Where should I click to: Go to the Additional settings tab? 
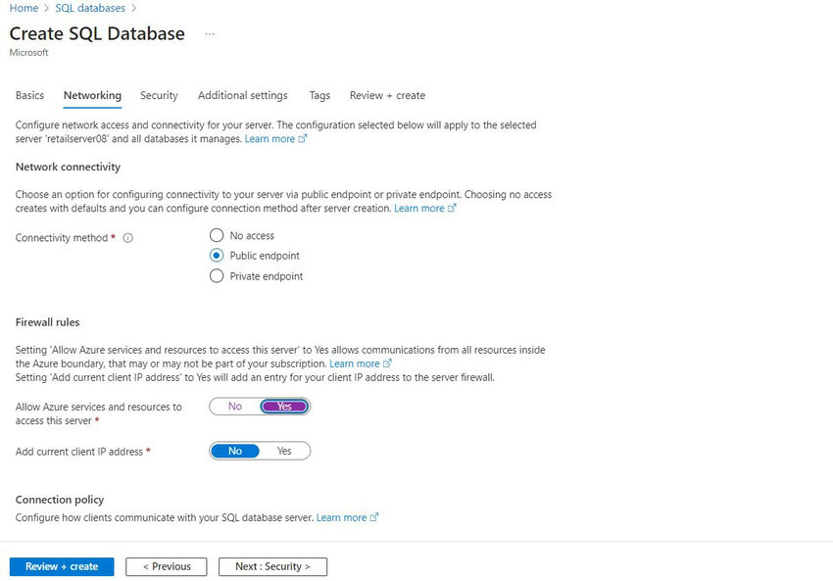pyautogui.click(x=242, y=96)
